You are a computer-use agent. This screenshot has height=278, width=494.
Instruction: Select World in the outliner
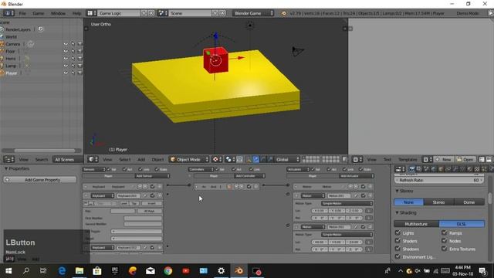11,36
